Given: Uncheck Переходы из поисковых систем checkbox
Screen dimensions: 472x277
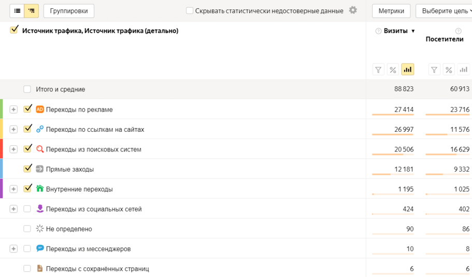Looking at the screenshot, I should [27, 148].
